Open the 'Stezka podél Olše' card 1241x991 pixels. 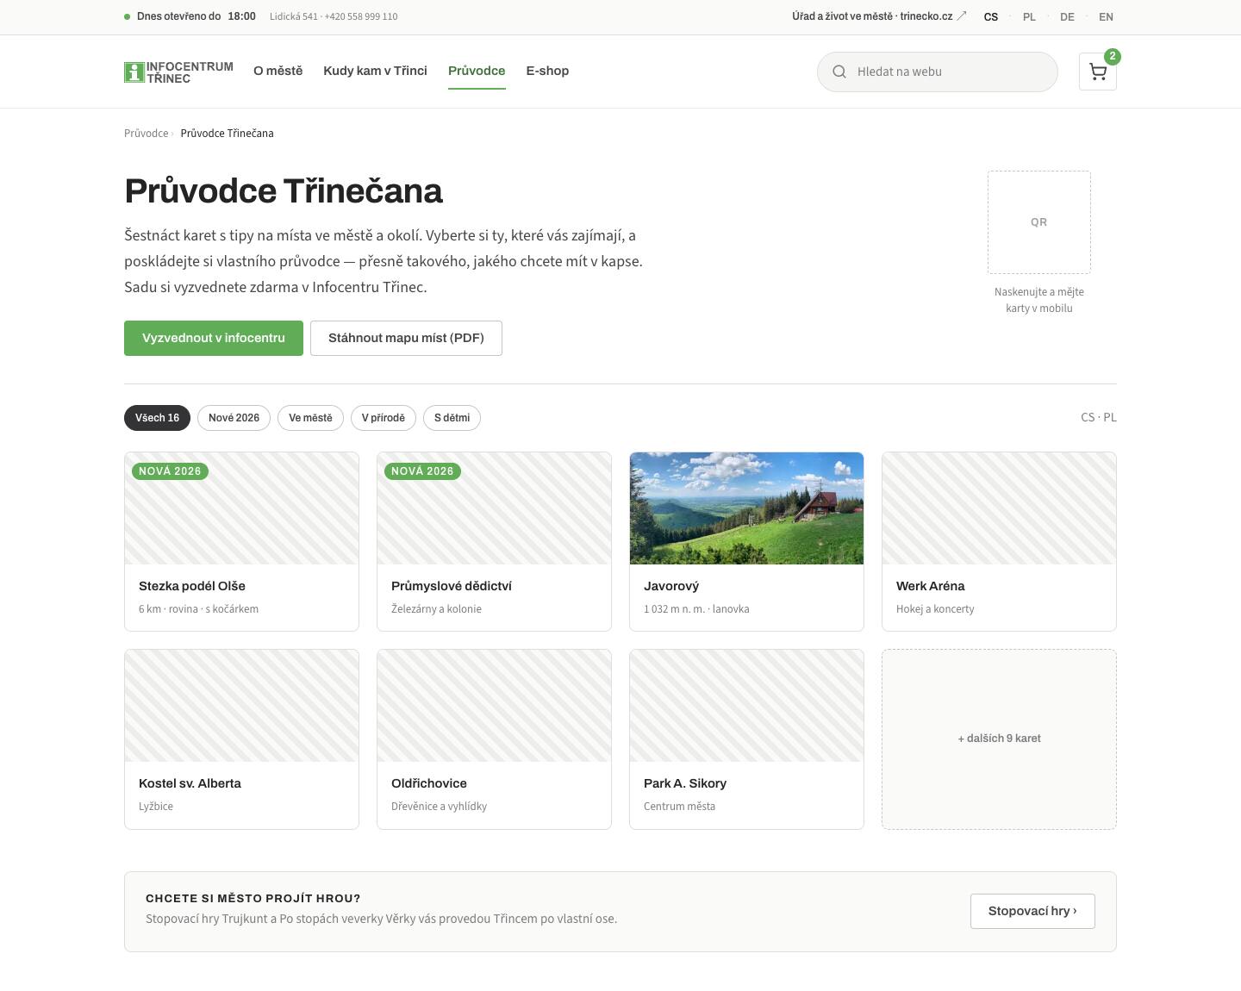point(241,541)
